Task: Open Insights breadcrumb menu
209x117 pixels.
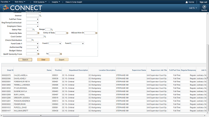Action: point(56,2)
